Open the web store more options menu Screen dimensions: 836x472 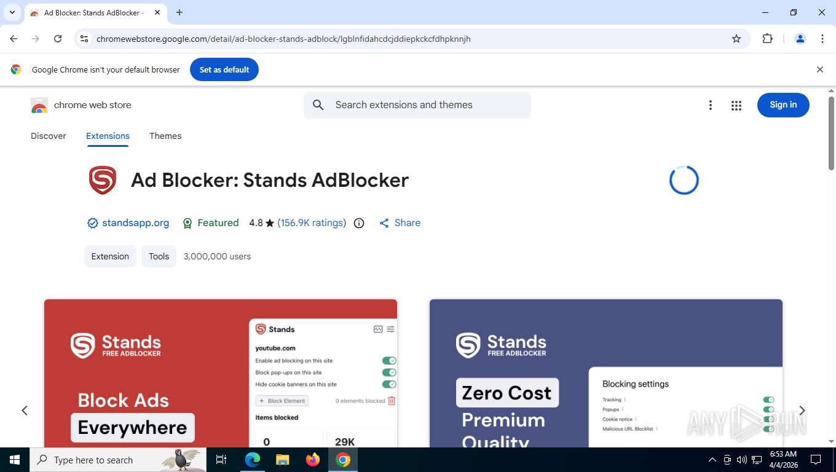coord(711,105)
